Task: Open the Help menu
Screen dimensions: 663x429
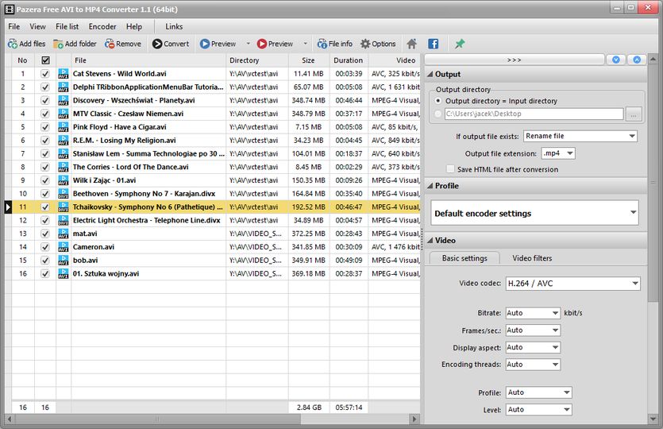Action: (134, 27)
